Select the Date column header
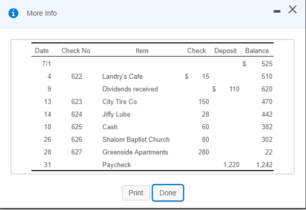The height and width of the screenshot is (210, 306). tap(42, 51)
